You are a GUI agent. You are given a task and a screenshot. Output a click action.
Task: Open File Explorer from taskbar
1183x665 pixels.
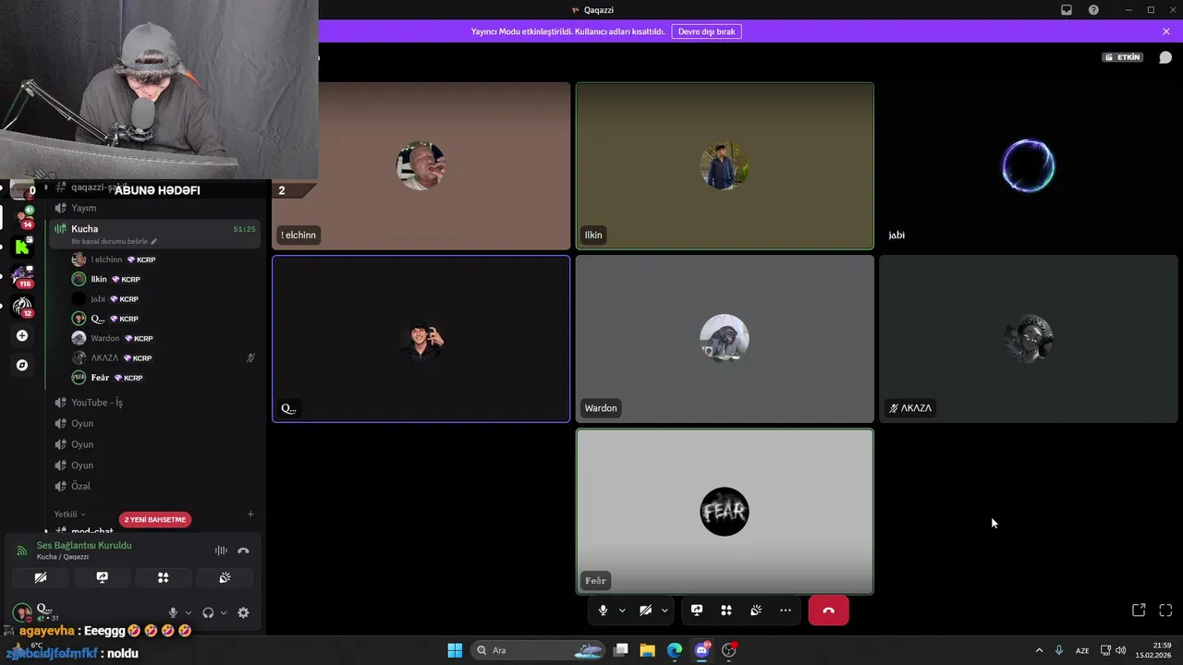coord(647,650)
